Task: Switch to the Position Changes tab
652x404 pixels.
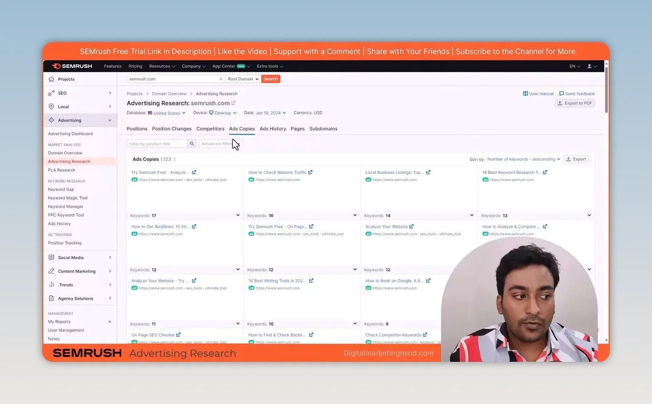Action: tap(172, 129)
